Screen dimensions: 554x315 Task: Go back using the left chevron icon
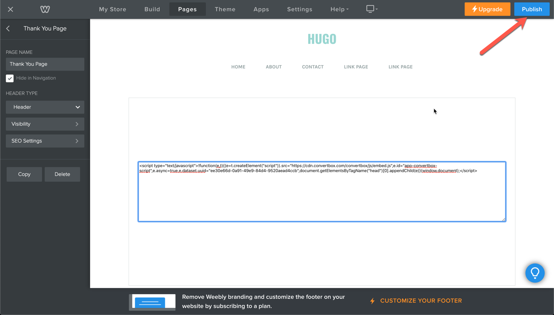tap(8, 28)
